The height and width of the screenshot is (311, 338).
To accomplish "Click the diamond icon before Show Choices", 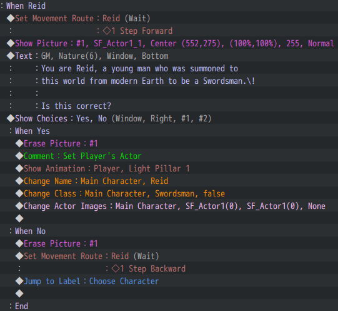I will click(x=11, y=118).
